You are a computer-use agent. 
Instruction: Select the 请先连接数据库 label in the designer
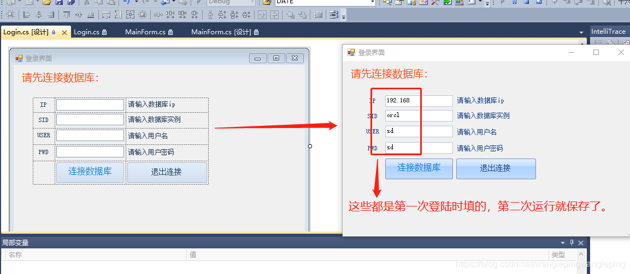click(x=60, y=78)
